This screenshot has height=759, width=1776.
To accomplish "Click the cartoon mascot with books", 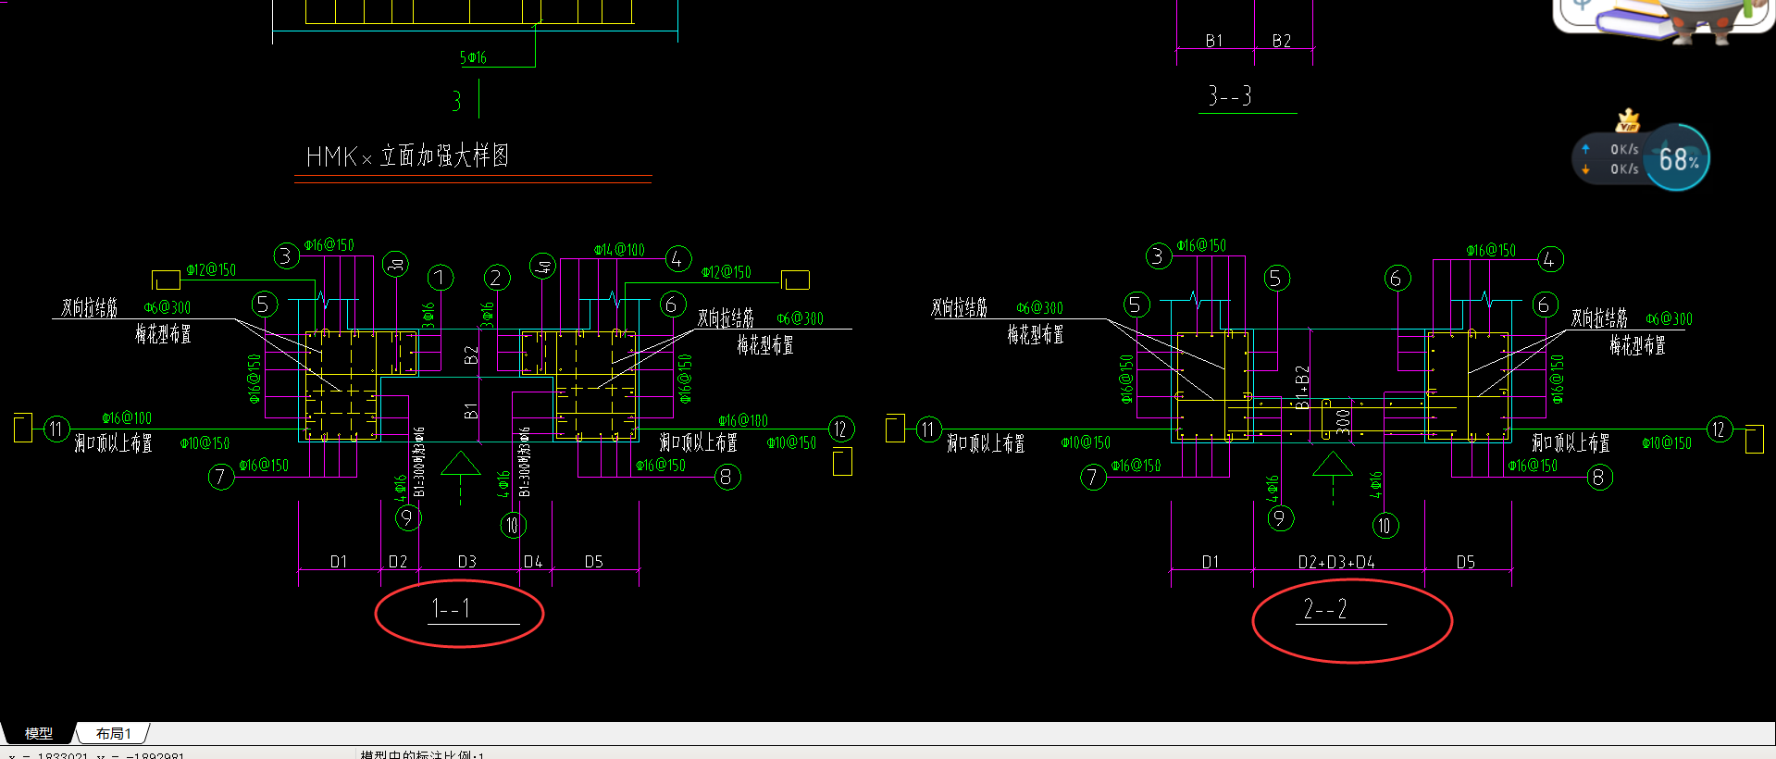I will [x=1663, y=20].
